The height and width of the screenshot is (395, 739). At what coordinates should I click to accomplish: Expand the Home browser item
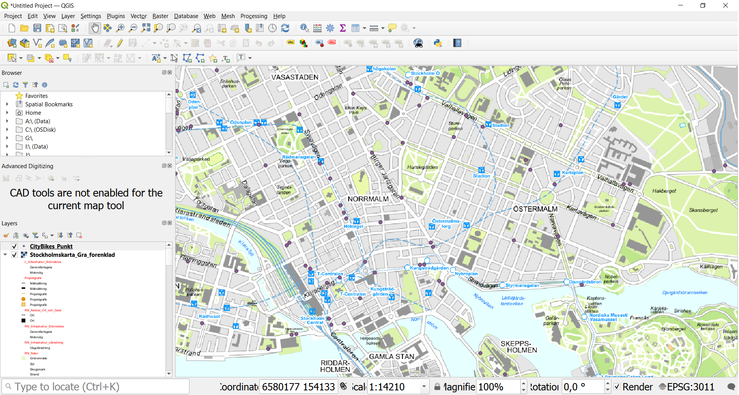[x=7, y=113]
